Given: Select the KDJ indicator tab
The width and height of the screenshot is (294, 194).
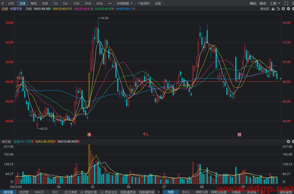Looking at the screenshot, I should 55,192.
